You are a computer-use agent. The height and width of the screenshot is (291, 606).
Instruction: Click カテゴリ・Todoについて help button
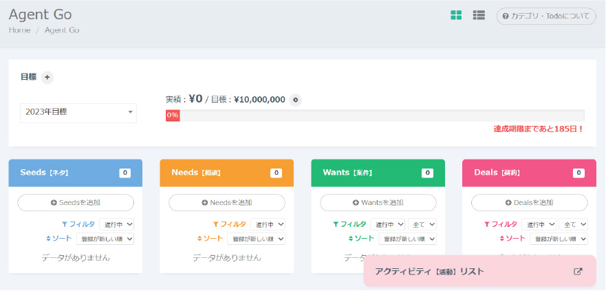coord(545,16)
